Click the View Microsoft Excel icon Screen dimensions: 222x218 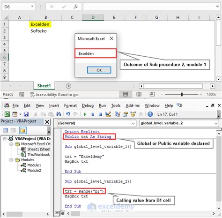coord(7,114)
